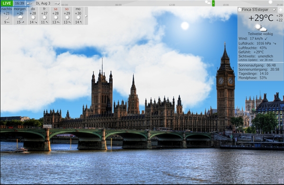The height and width of the screenshot is (185, 284).
Task: Click the sun icon in the so tile
Action: point(67,17)
